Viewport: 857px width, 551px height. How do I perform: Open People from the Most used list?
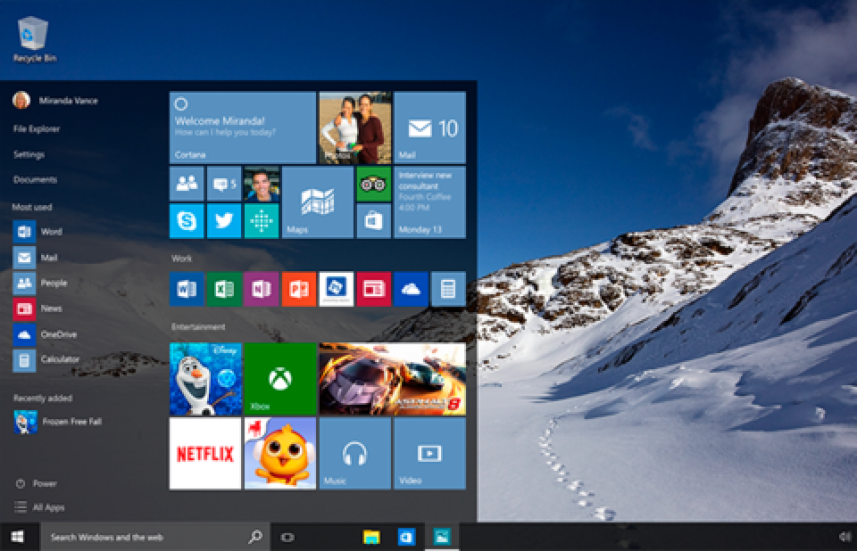click(x=40, y=283)
